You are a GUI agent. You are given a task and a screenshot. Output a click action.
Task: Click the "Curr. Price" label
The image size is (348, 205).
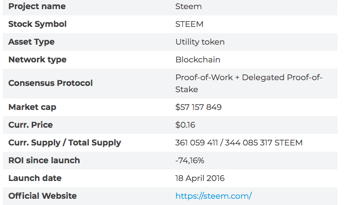31,125
